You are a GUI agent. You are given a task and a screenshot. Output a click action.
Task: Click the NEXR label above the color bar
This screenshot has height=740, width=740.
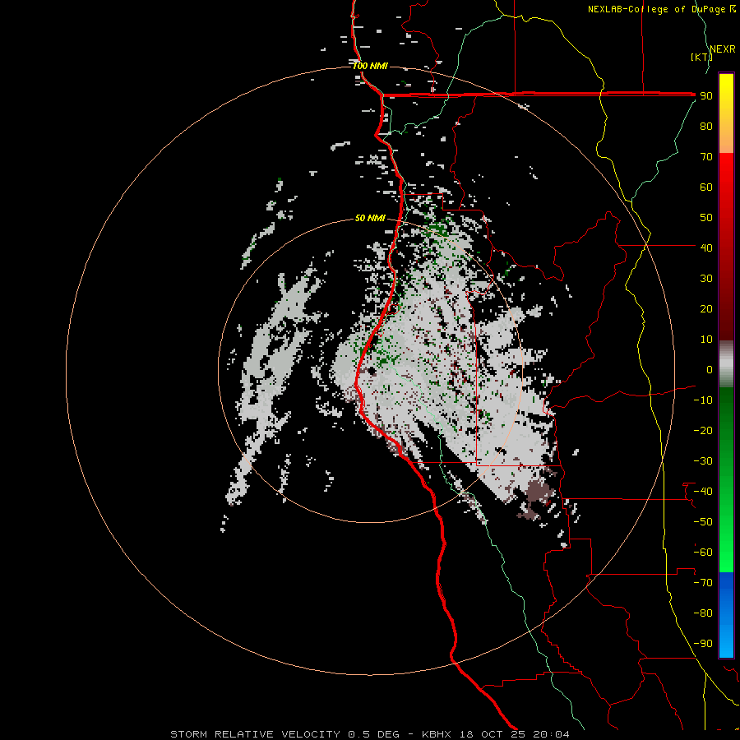(x=723, y=49)
